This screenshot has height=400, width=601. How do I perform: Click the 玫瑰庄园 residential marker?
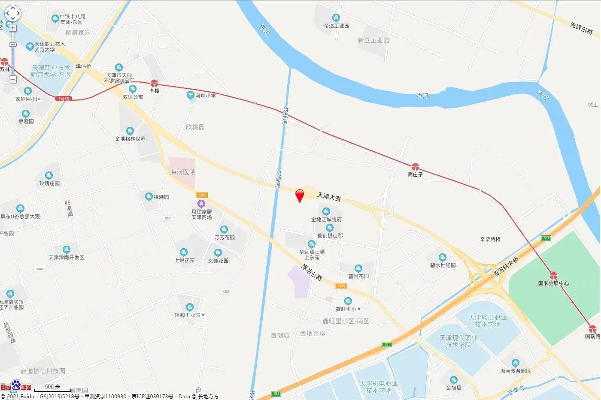pos(49,175)
